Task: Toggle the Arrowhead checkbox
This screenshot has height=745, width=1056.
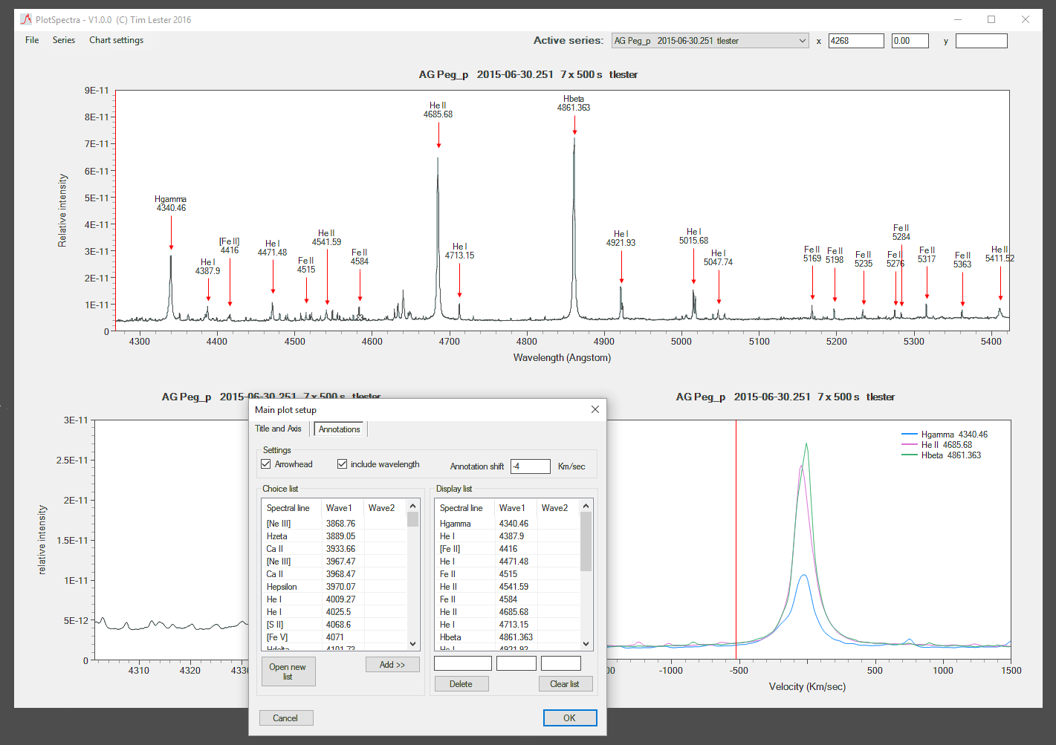Action: (x=266, y=464)
